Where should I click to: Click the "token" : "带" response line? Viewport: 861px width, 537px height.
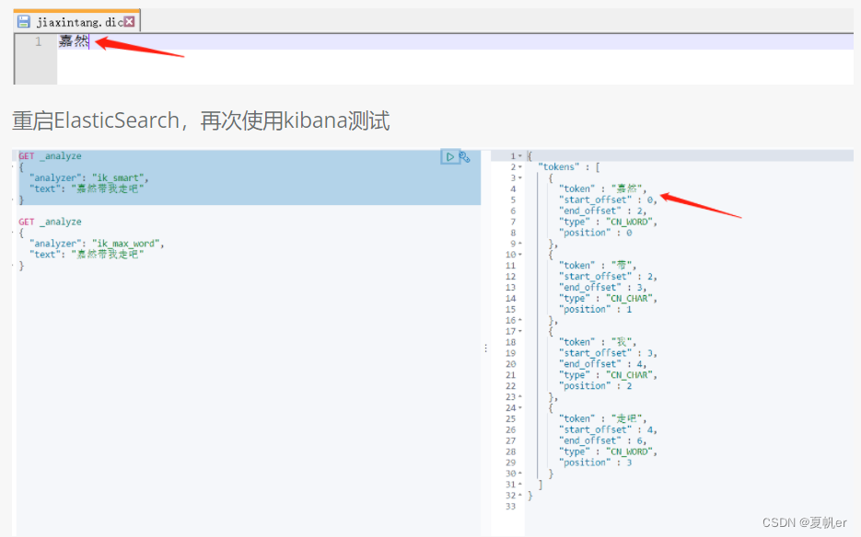598,266
